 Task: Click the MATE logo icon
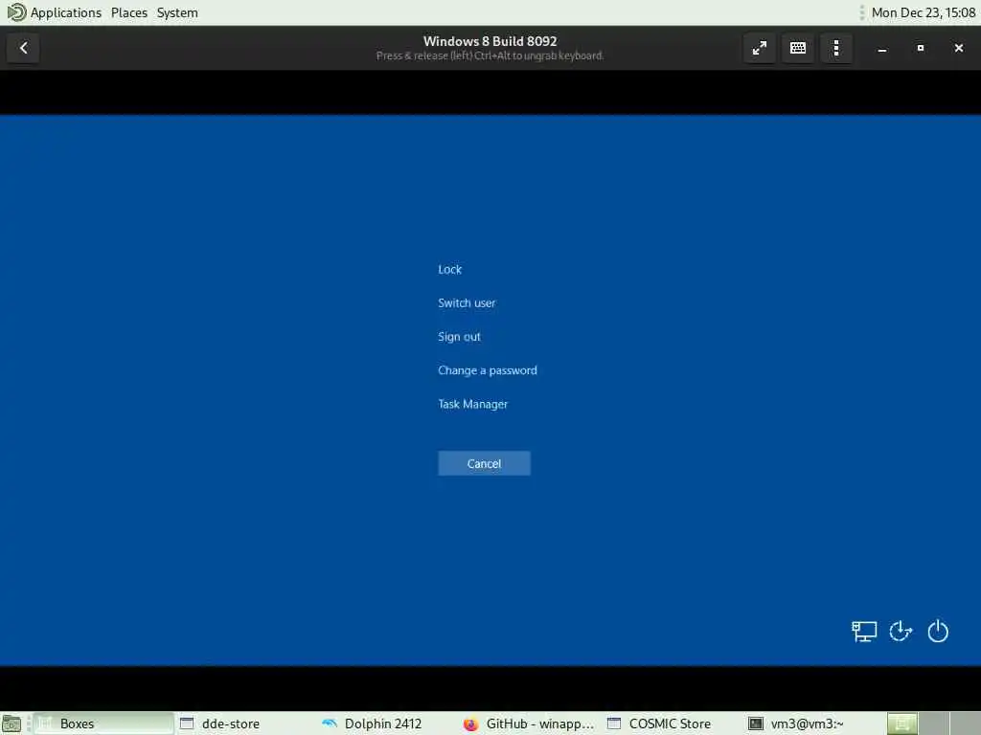pos(15,12)
